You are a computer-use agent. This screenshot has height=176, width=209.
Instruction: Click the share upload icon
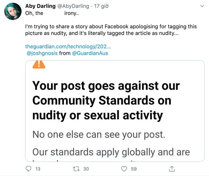[172, 169]
